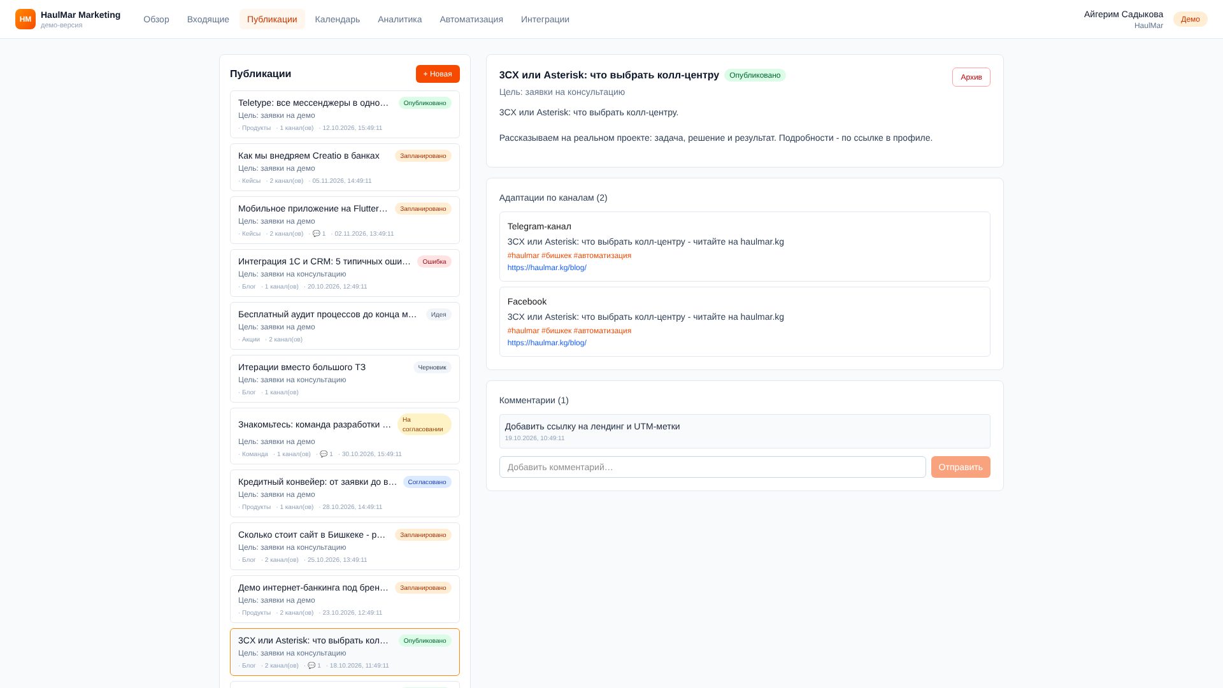This screenshot has height=688, width=1223.
Task: Create a new publication with + Новая
Action: [438, 74]
